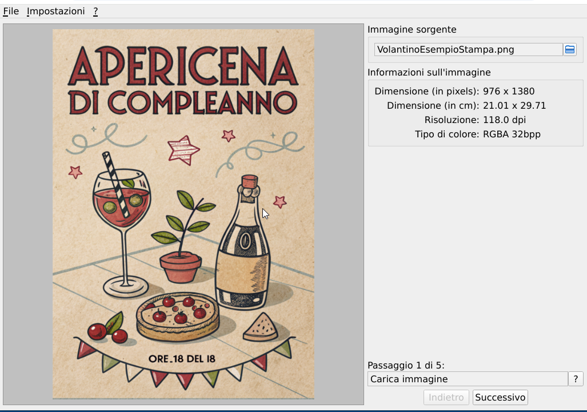Viewport: 587px width, 412px height.
Task: Click the ? step help button
Action: point(576,379)
